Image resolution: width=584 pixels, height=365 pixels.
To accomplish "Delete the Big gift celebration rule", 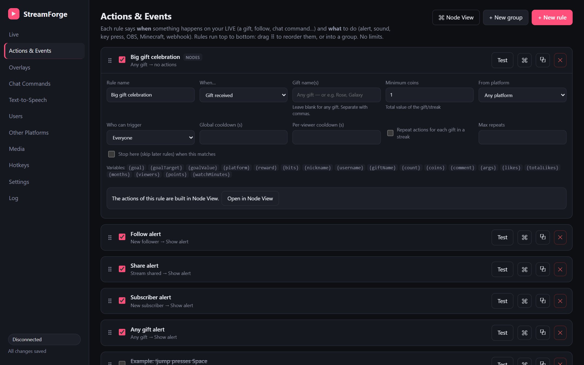I will [x=560, y=60].
